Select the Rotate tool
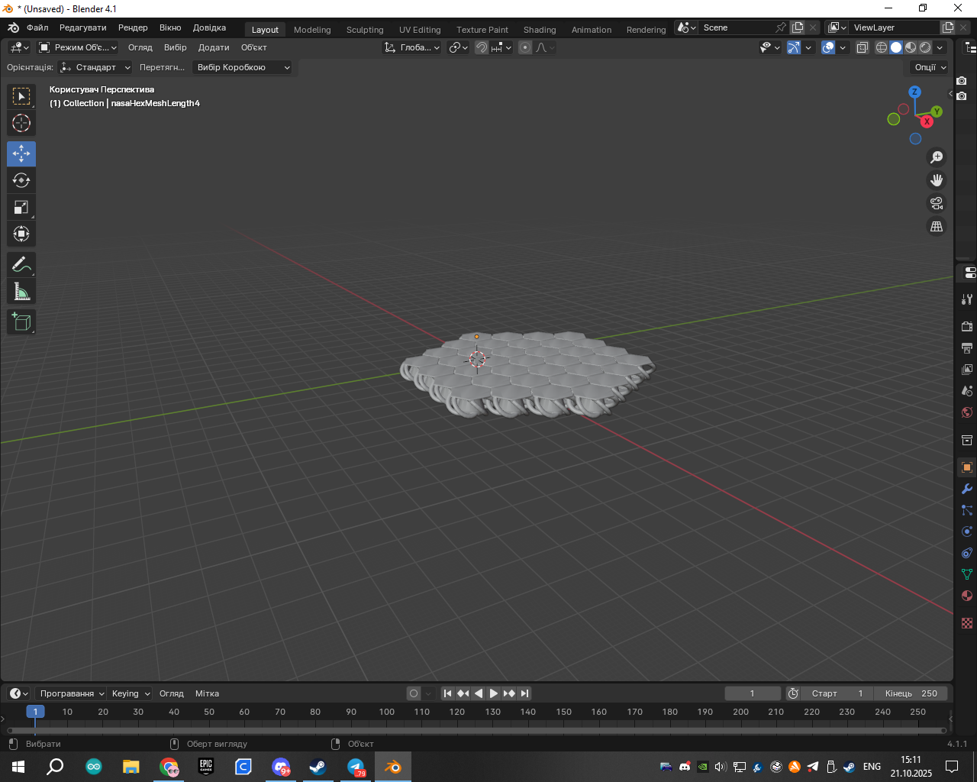Viewport: 977px width, 782px height. coord(21,180)
